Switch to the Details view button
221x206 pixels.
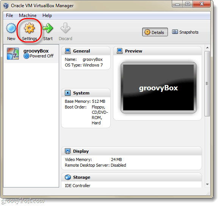tap(155, 32)
